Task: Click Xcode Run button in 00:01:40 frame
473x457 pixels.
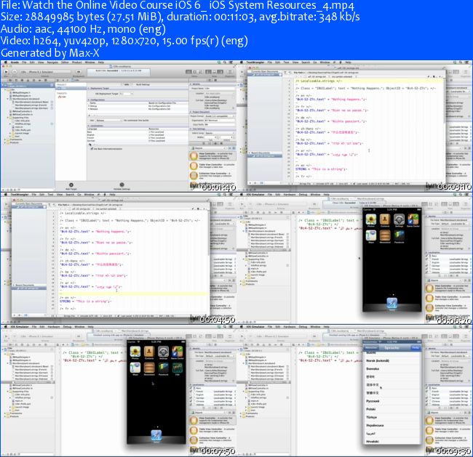Action: pos(6,72)
